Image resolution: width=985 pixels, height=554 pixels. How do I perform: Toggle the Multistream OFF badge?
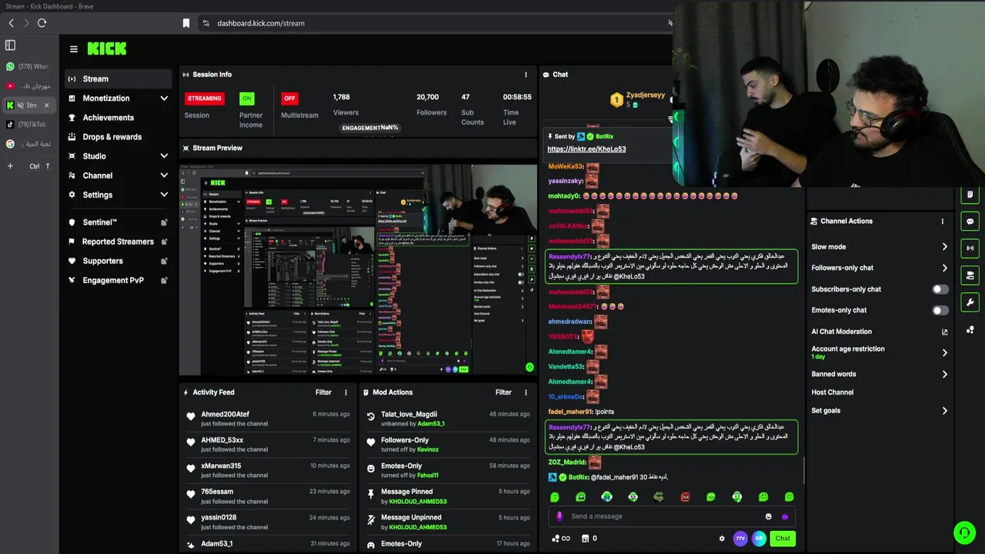[x=289, y=98]
